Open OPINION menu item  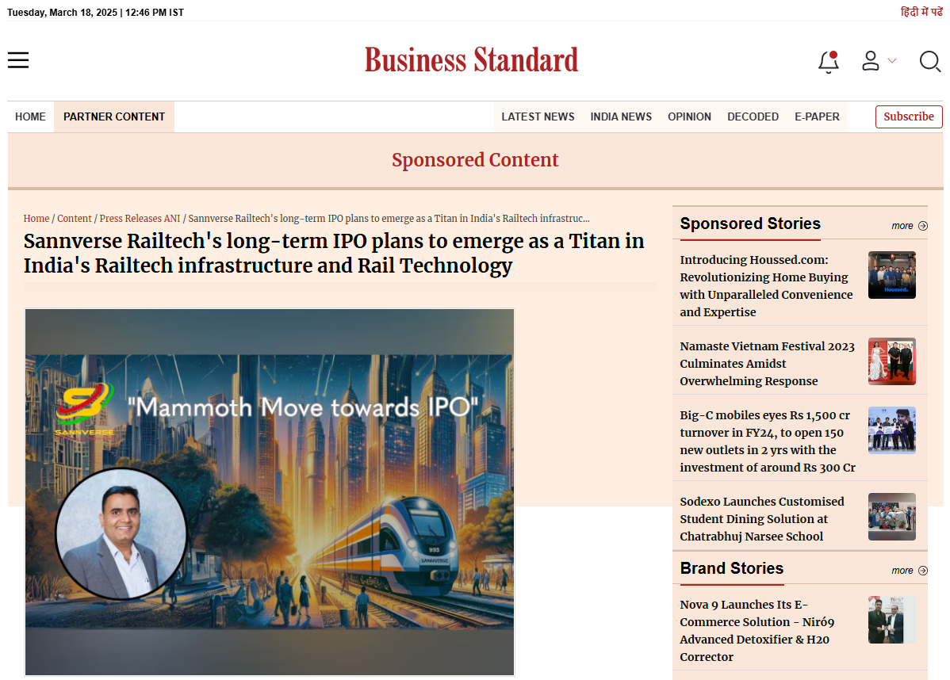tap(689, 117)
